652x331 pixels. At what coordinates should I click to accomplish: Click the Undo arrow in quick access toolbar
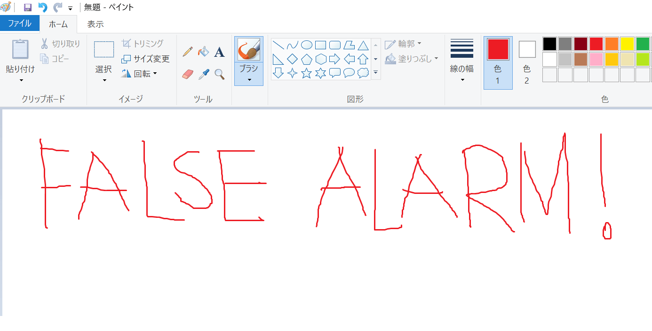click(44, 7)
